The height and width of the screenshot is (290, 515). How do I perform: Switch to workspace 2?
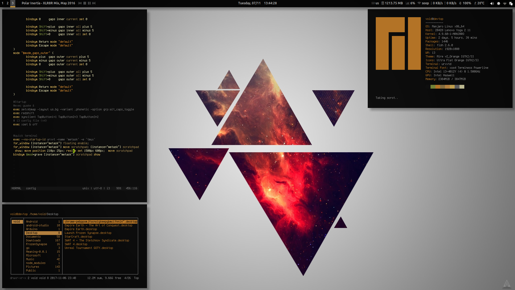[8, 3]
